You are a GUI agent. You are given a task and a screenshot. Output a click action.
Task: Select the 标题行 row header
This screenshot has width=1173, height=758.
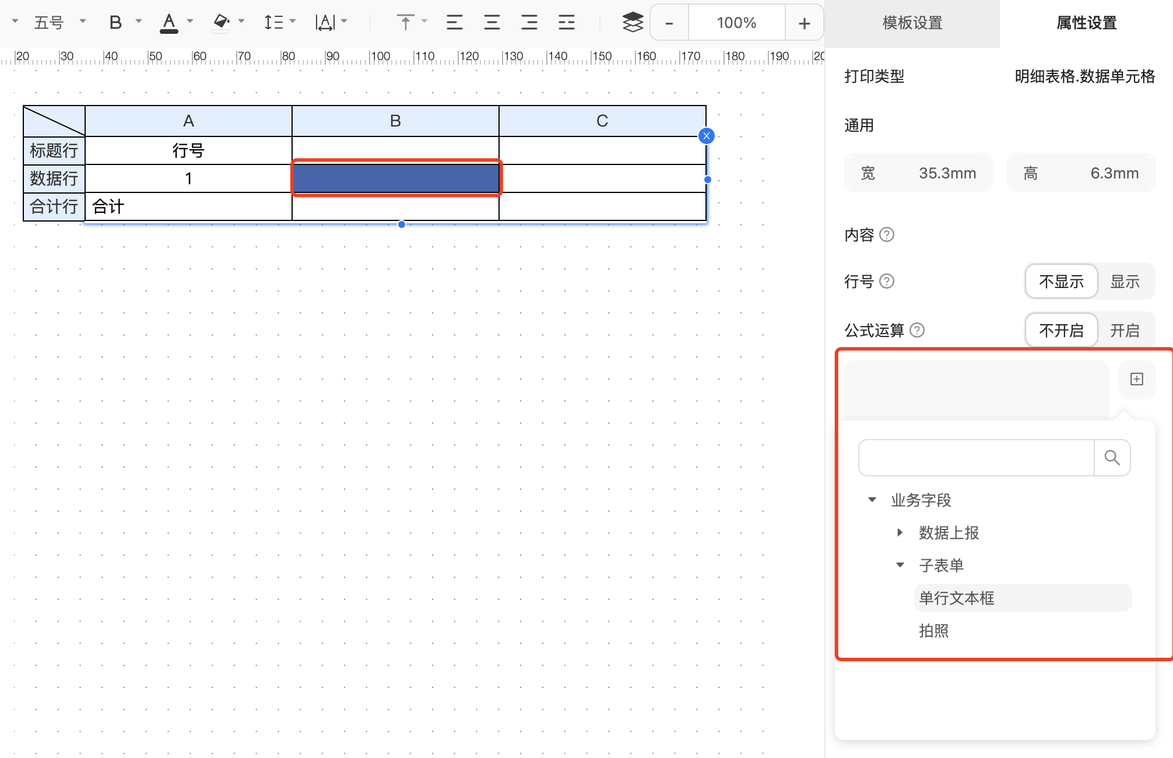[x=54, y=150]
